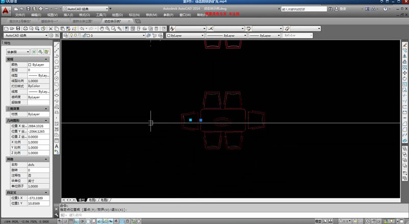Toggle the PICKADD icon in the Properties panel

[x=34, y=52]
